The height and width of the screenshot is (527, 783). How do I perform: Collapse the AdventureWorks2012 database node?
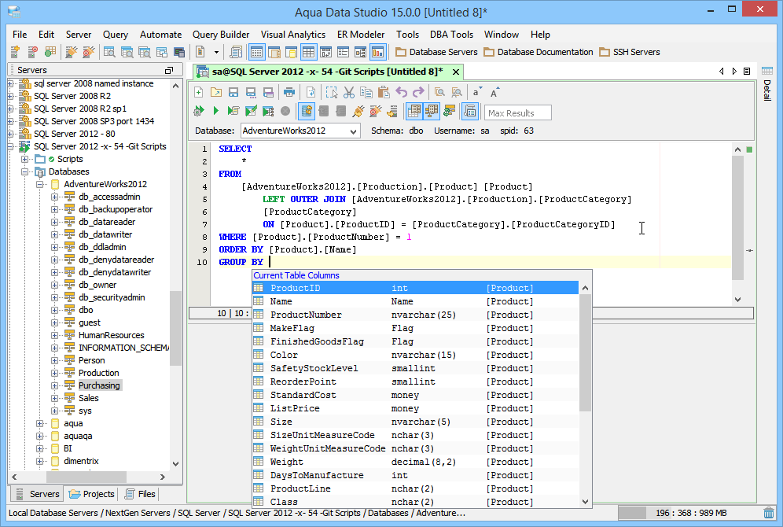[40, 184]
